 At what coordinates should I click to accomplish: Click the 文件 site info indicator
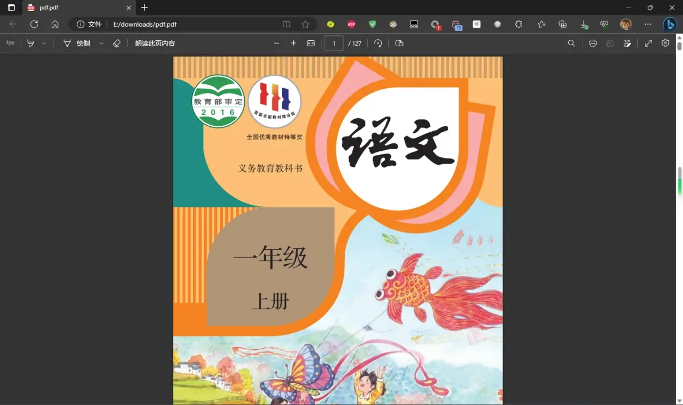(89, 24)
